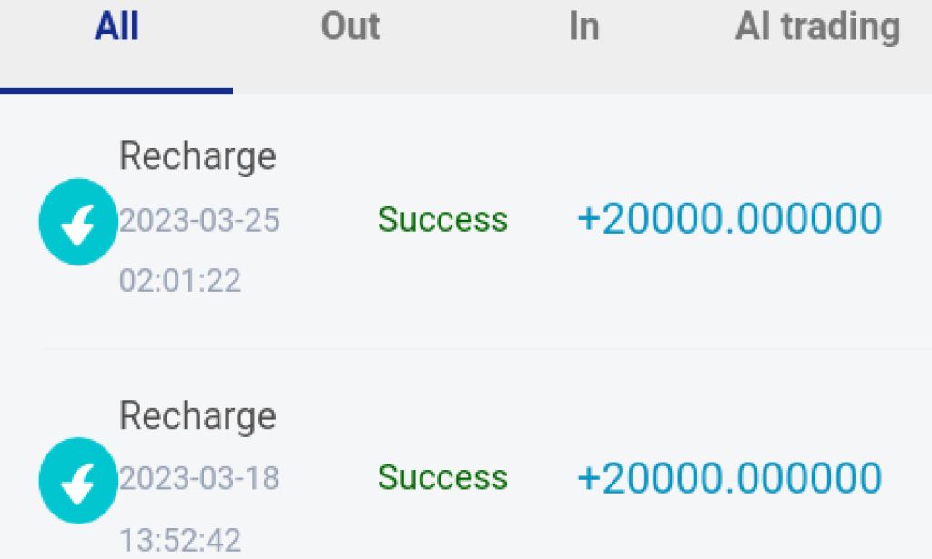Viewport: 932px width, 559px height.
Task: Click the timestamp 02:01:22 under the first transaction
Action: click(x=180, y=282)
